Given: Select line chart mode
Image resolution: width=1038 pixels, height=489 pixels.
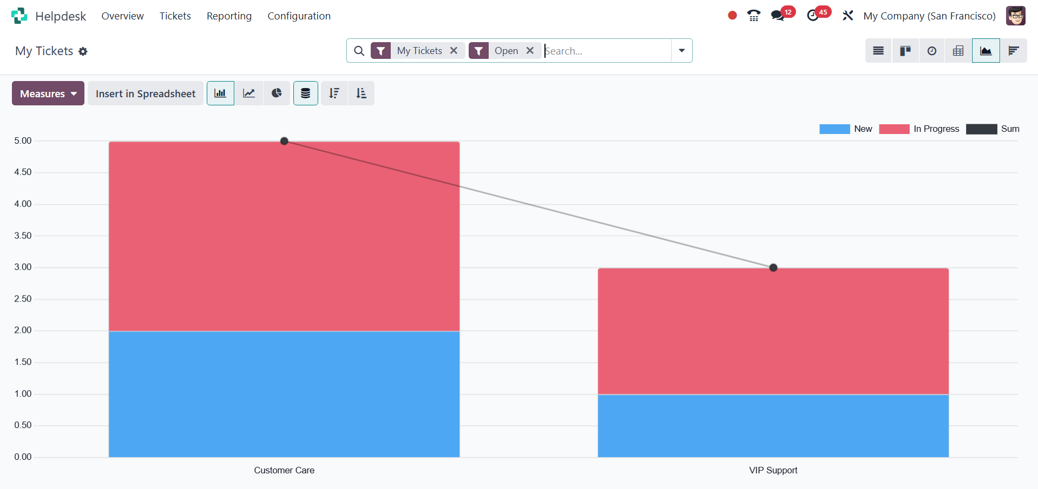Looking at the screenshot, I should coord(249,93).
